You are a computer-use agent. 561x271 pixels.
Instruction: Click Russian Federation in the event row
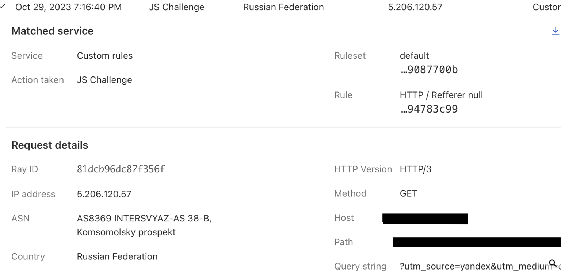point(283,7)
